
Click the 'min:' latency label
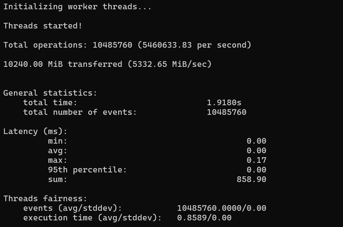tap(58, 141)
